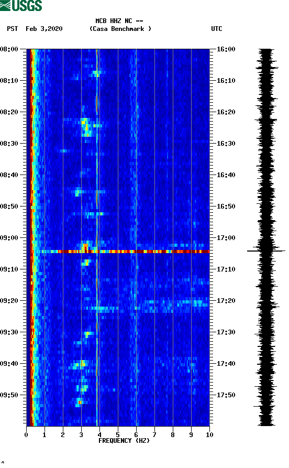Click the '16:50' UTC time label
Image resolution: width=289 pixels, height=468 pixels.
pos(226,206)
